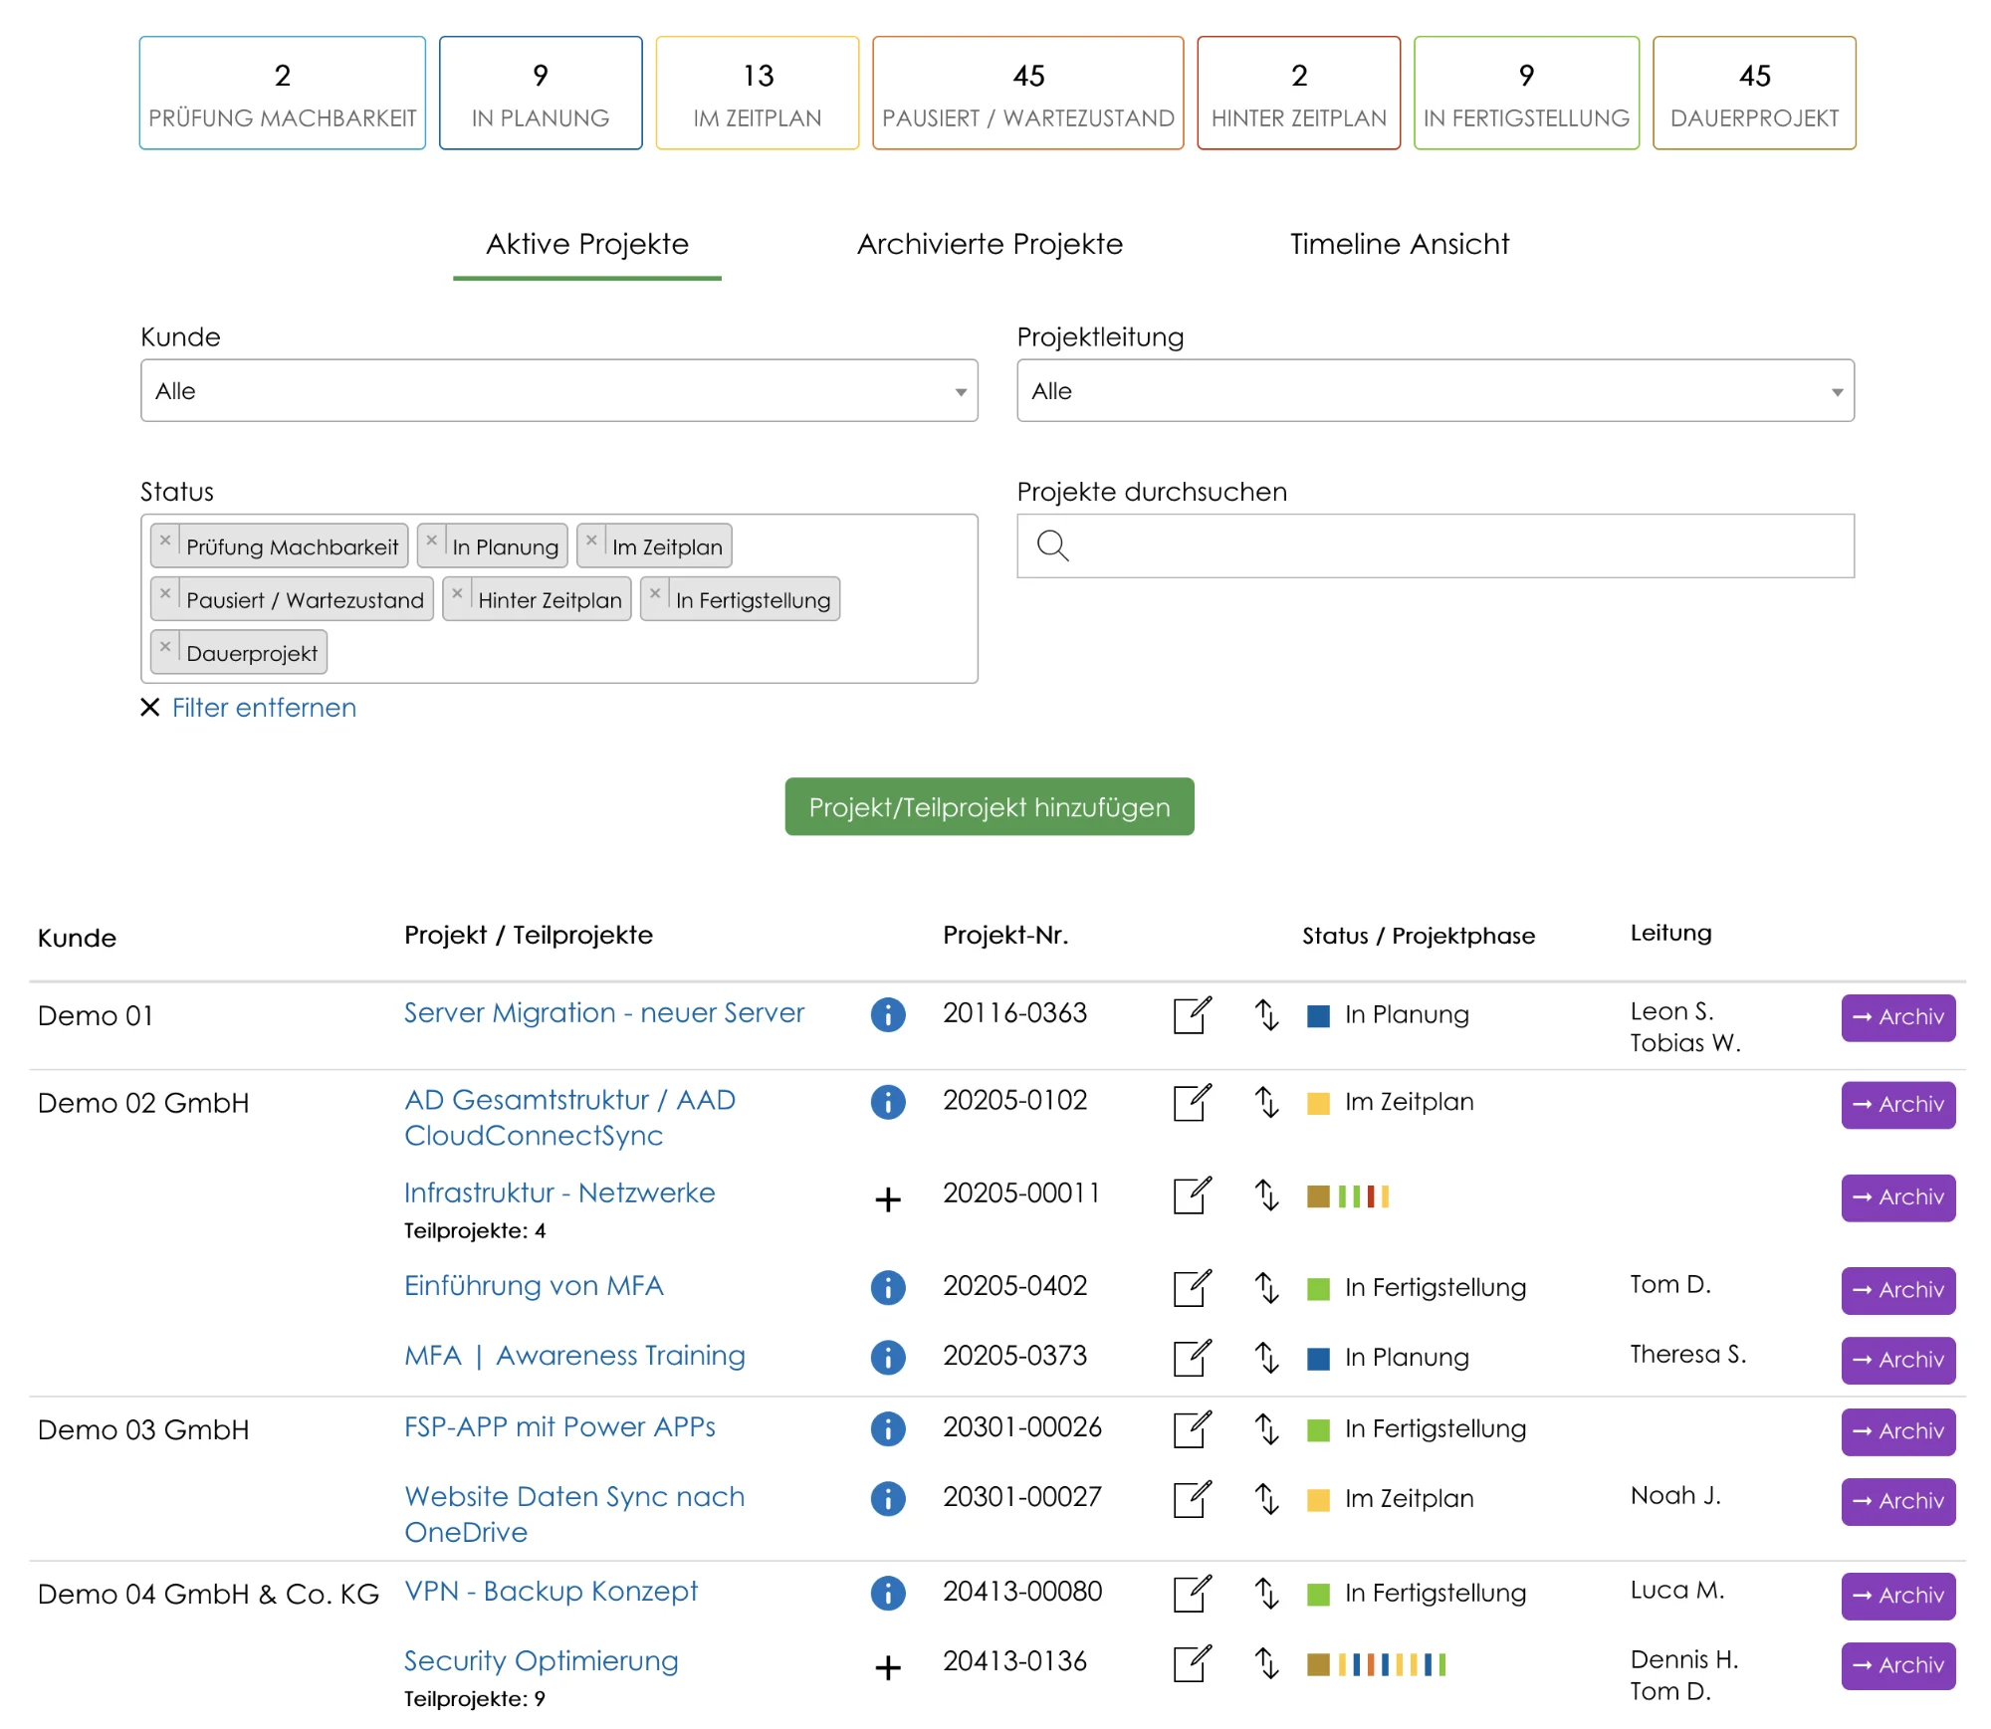Open info for Server Migration project
Viewport: 1991px width, 1729px height.
point(887,1014)
